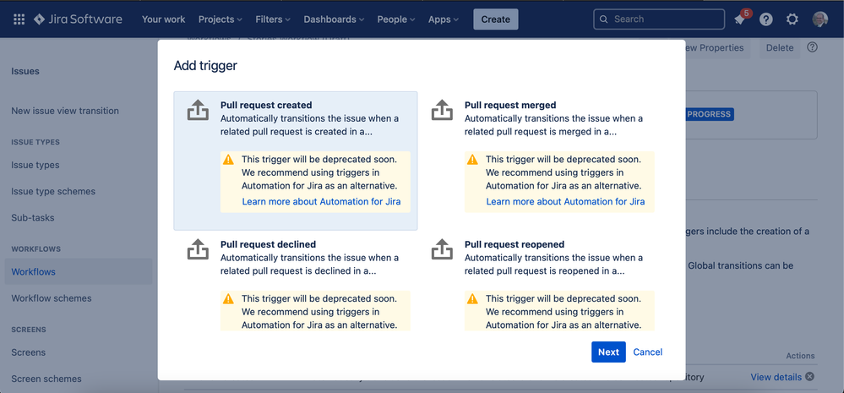Open the notifications bell icon
The image size is (844, 393).
[x=739, y=19]
